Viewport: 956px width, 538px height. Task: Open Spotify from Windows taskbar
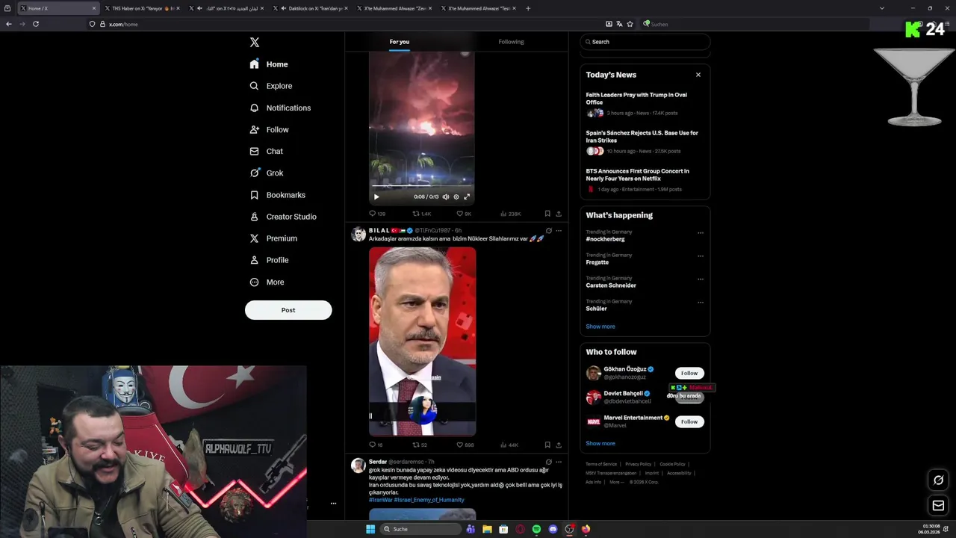coord(536,529)
